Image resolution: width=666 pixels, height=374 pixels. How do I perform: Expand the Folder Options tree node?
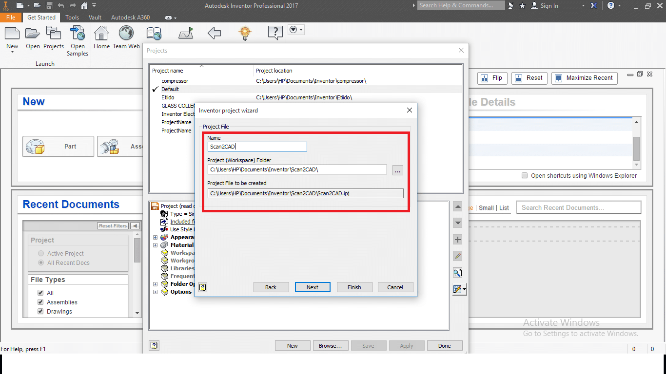155,284
